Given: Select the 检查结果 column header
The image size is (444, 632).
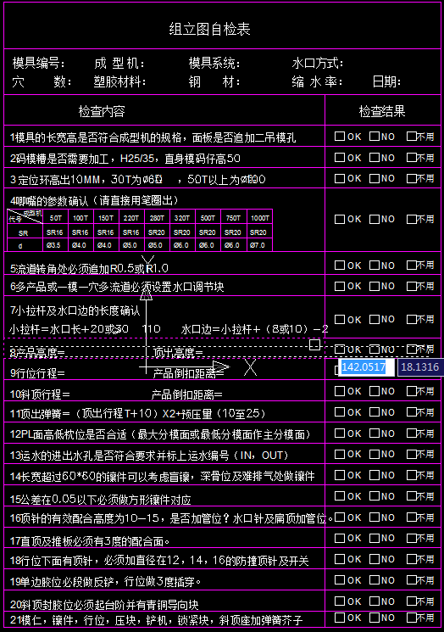Looking at the screenshot, I should 381,111.
